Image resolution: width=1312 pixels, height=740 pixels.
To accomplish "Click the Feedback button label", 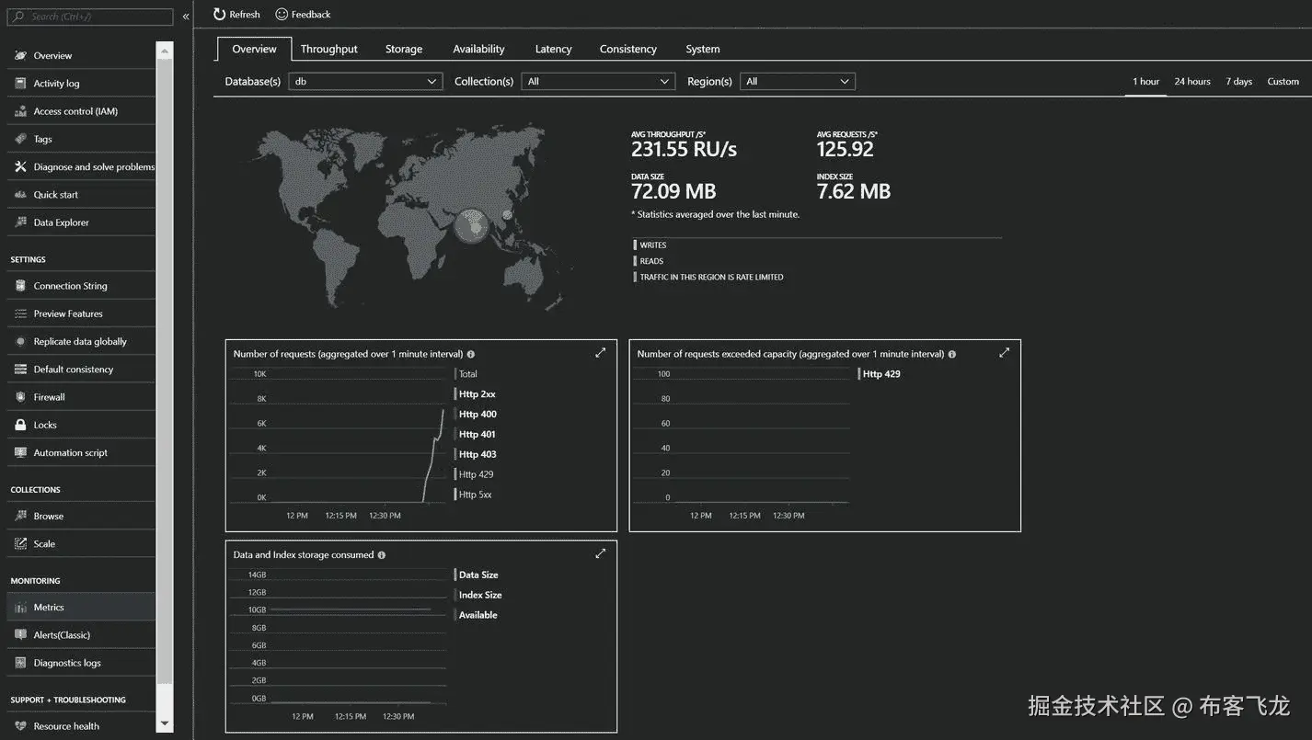I will (311, 14).
